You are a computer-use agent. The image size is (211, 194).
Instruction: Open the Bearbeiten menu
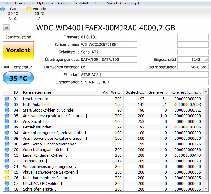[x=24, y=3]
